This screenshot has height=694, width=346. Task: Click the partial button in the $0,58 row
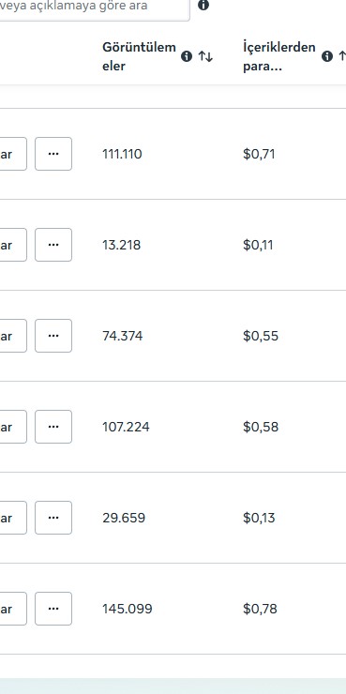coord(13,427)
